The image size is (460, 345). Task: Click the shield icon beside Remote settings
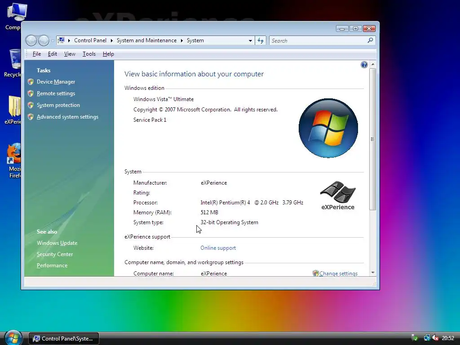31,93
